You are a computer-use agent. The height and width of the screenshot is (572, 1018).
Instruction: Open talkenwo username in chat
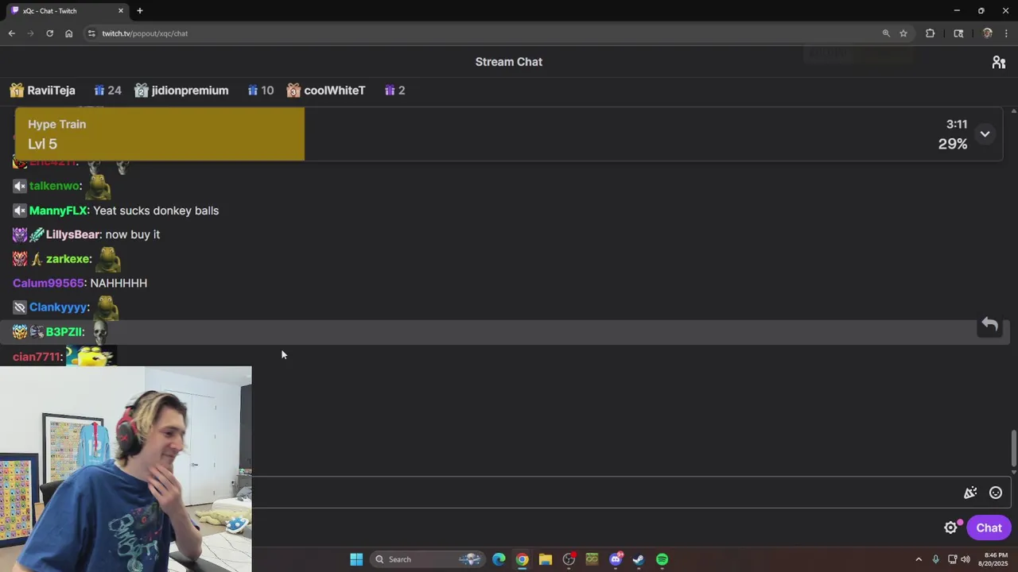(x=54, y=186)
